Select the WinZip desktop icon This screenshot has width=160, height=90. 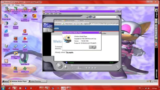[x=15, y=69]
